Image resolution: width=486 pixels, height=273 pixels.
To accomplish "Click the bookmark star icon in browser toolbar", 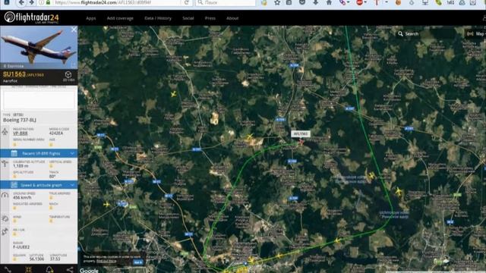I will pyautogui.click(x=277, y=2).
